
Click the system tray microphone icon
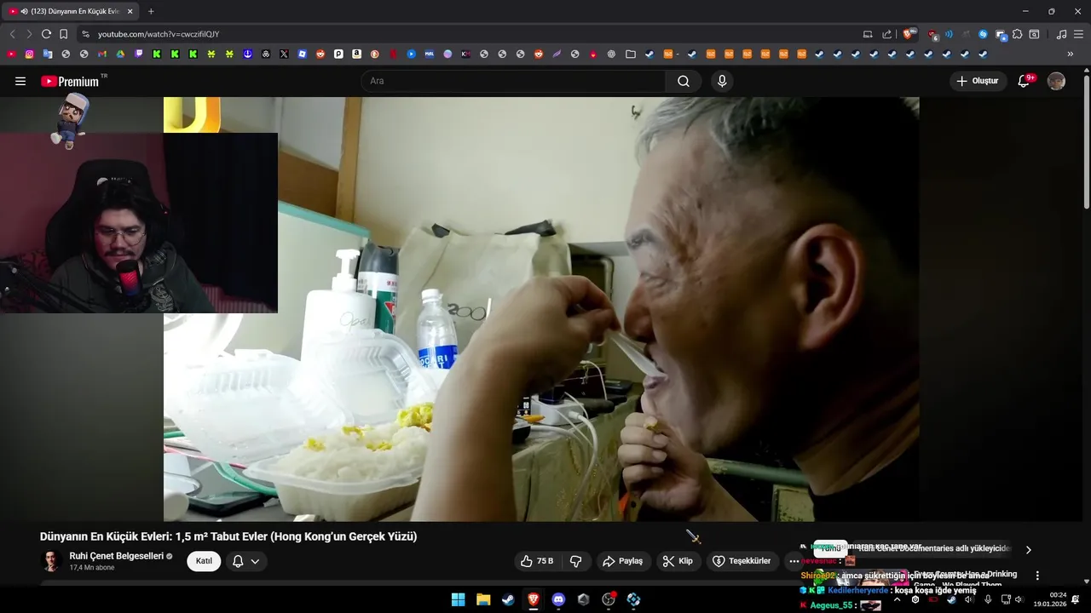point(988,599)
